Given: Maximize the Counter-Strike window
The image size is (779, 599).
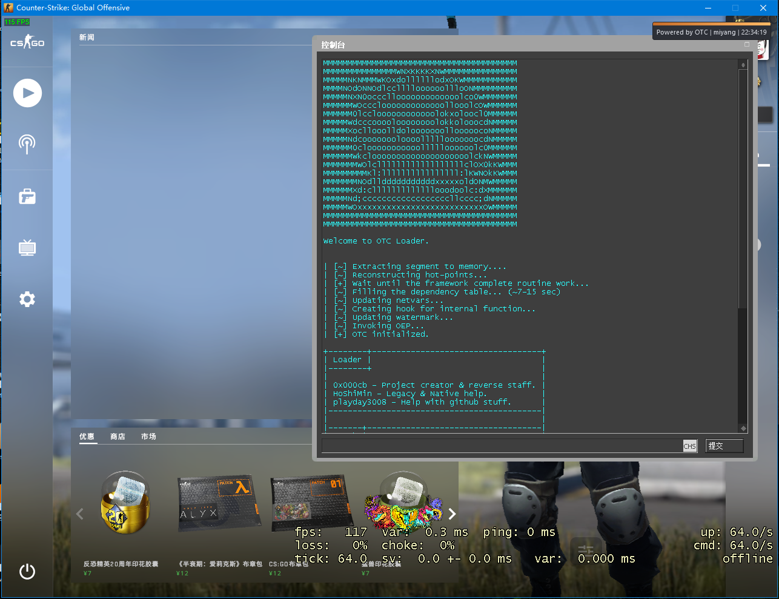Looking at the screenshot, I should coord(735,8).
